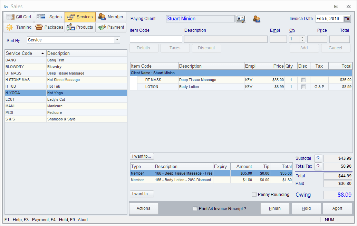Enable Print A4 Invoice Receipt checkbox
The height and width of the screenshot is (226, 357).
195,208
